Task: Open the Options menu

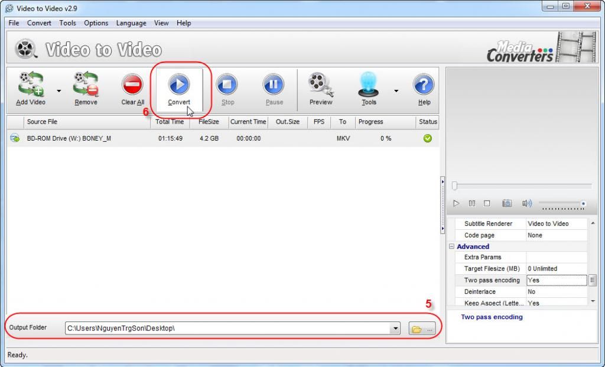Action: click(96, 23)
